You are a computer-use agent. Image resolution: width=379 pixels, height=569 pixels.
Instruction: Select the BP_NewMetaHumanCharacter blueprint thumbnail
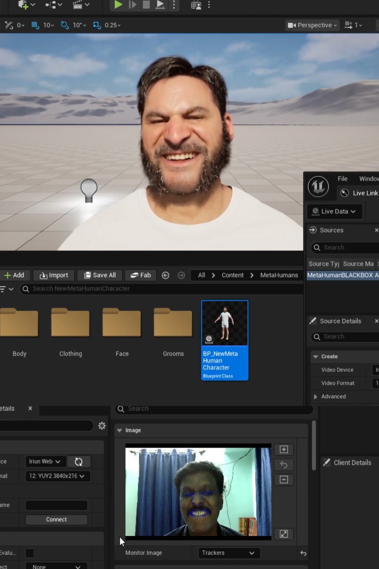coord(225,323)
